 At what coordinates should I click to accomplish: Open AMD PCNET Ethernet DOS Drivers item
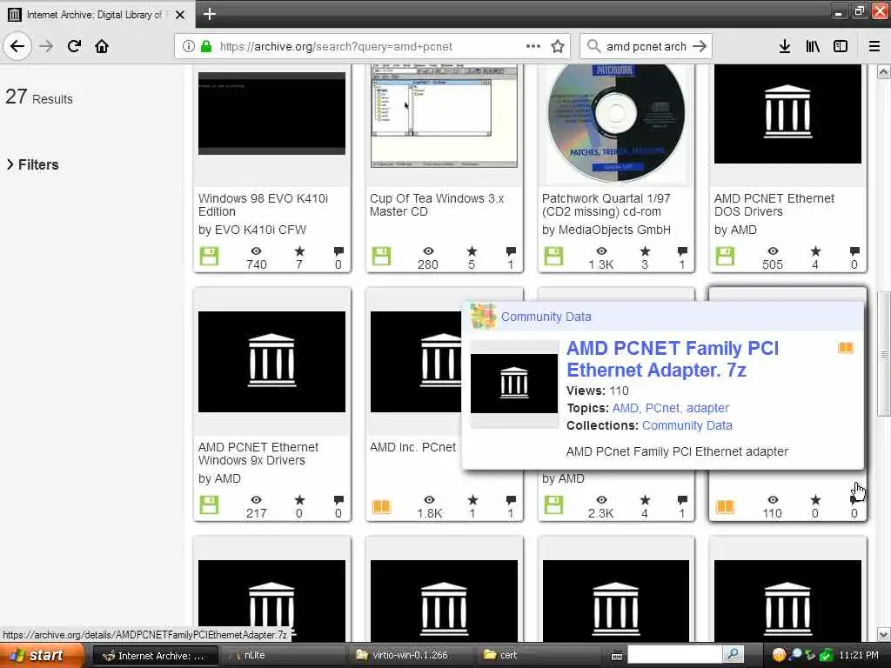pyautogui.click(x=774, y=204)
